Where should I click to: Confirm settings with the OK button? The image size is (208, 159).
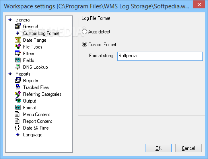click(x=159, y=148)
